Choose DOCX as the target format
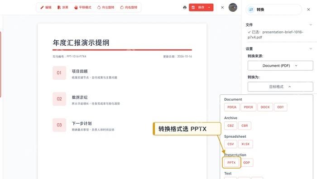Viewport: 317px width, 179px height. click(265, 107)
